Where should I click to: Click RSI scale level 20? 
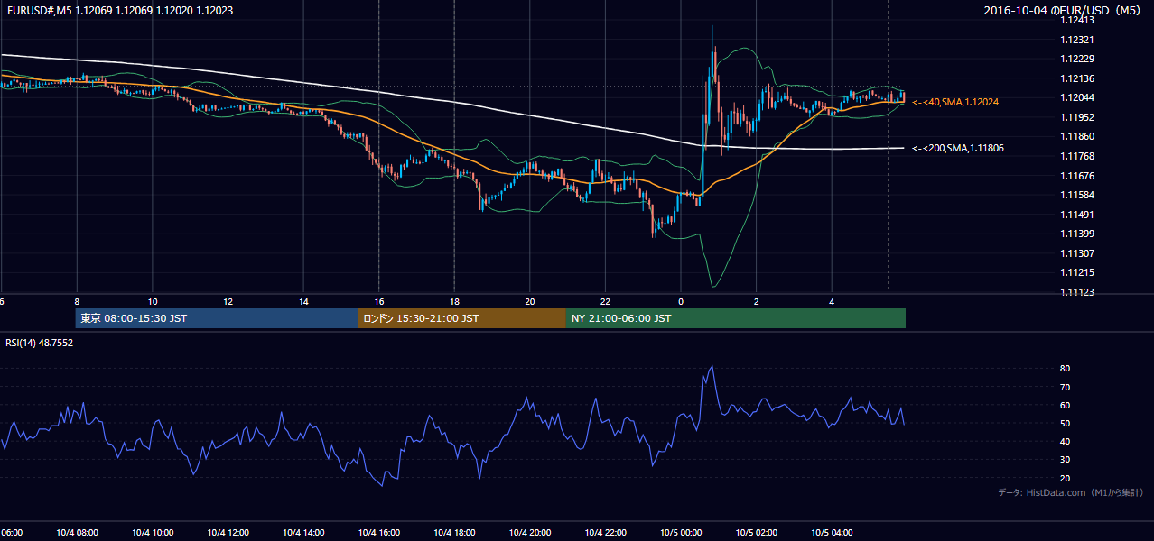click(1066, 478)
